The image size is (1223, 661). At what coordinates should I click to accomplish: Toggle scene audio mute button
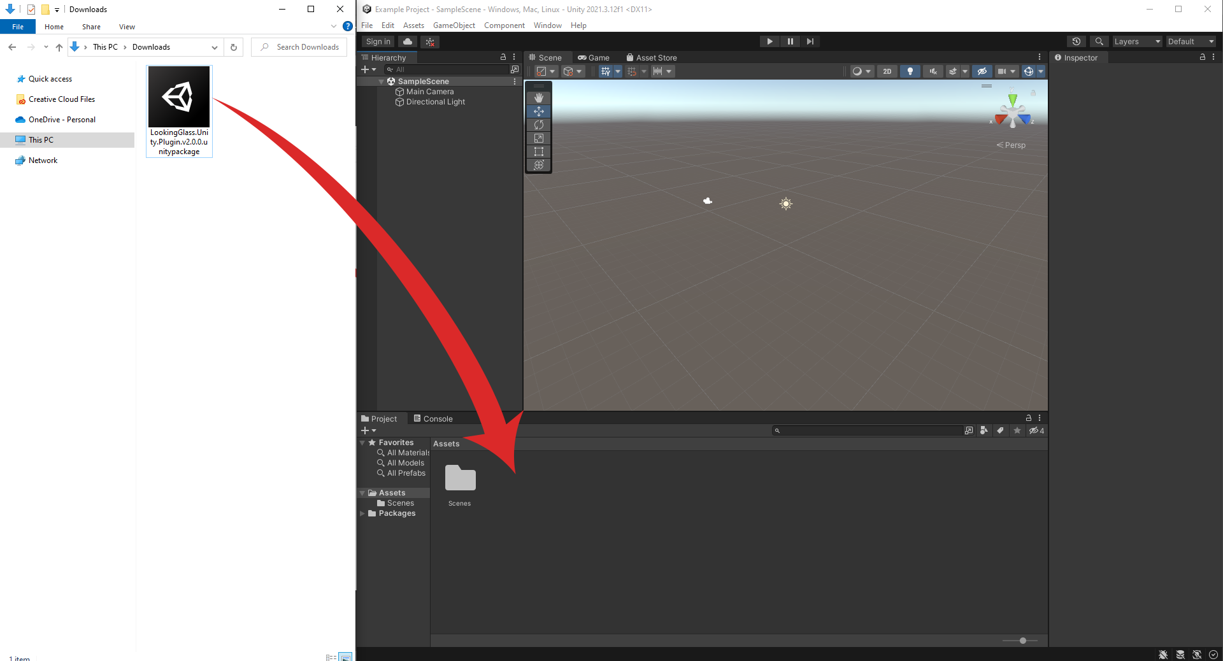pyautogui.click(x=933, y=71)
